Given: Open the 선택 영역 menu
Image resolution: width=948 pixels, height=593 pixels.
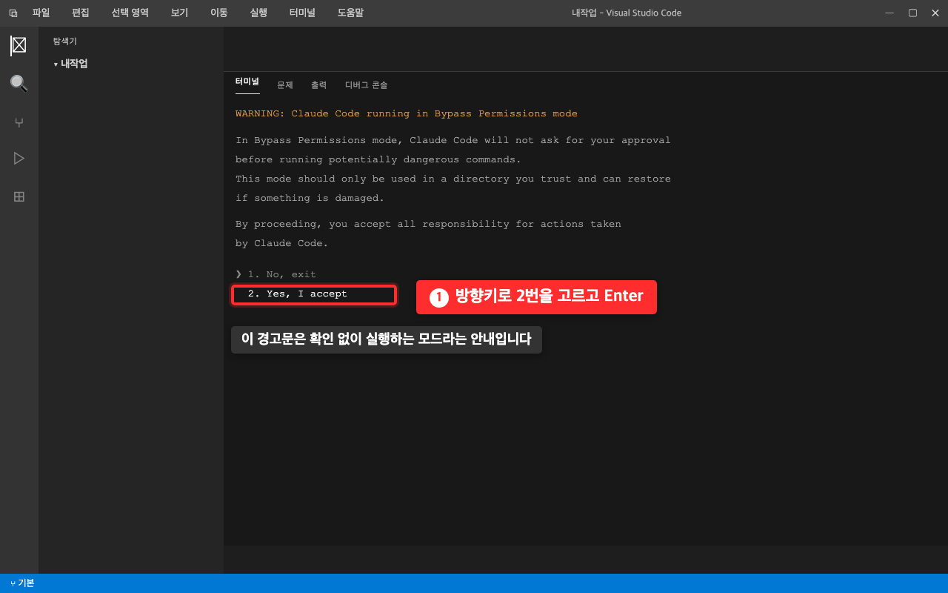Looking at the screenshot, I should (130, 13).
